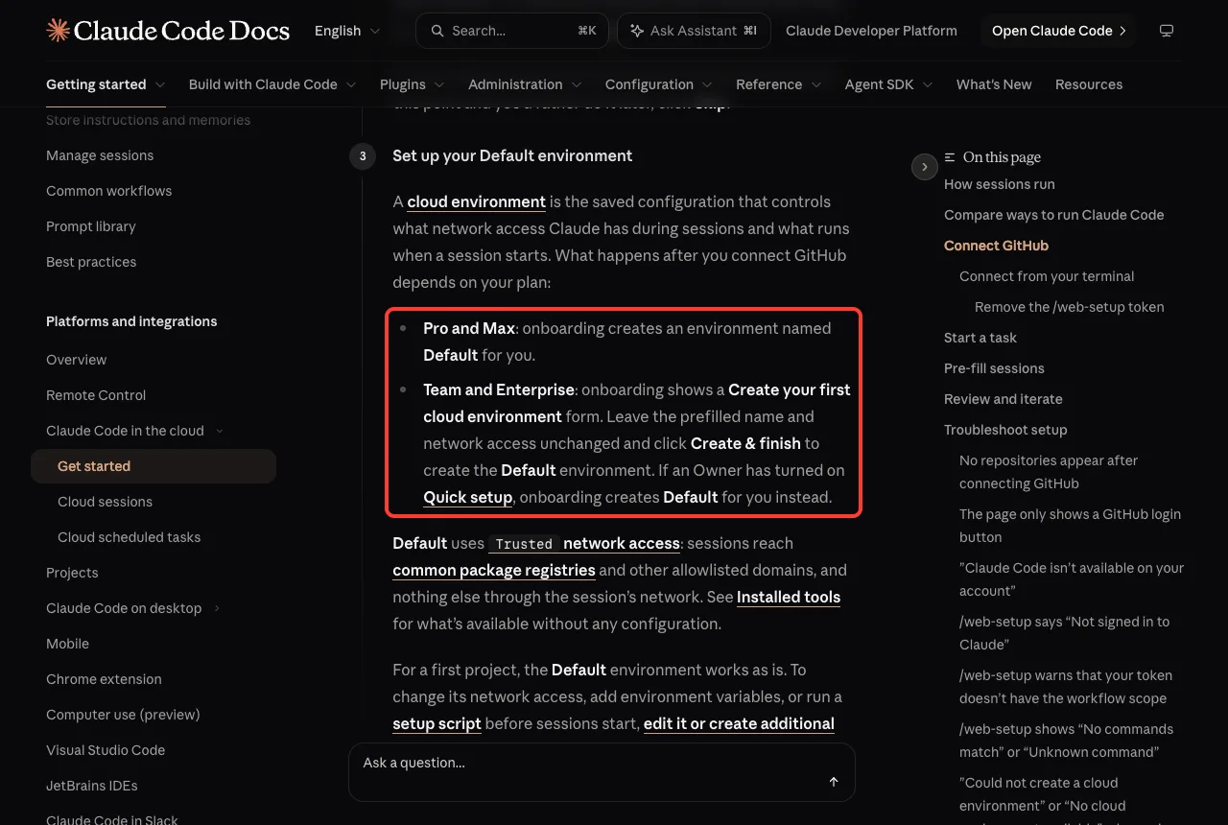The image size is (1228, 825).
Task: Send the question with the arrow icon
Action: pyautogui.click(x=834, y=782)
